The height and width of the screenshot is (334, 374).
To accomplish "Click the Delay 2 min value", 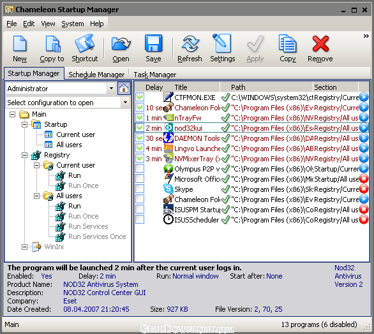I will pos(108,276).
